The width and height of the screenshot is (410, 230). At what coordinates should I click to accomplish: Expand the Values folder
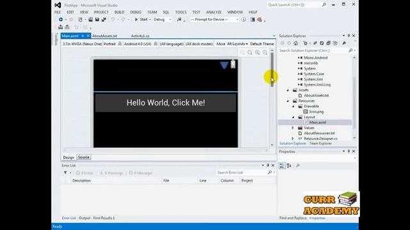[293, 128]
